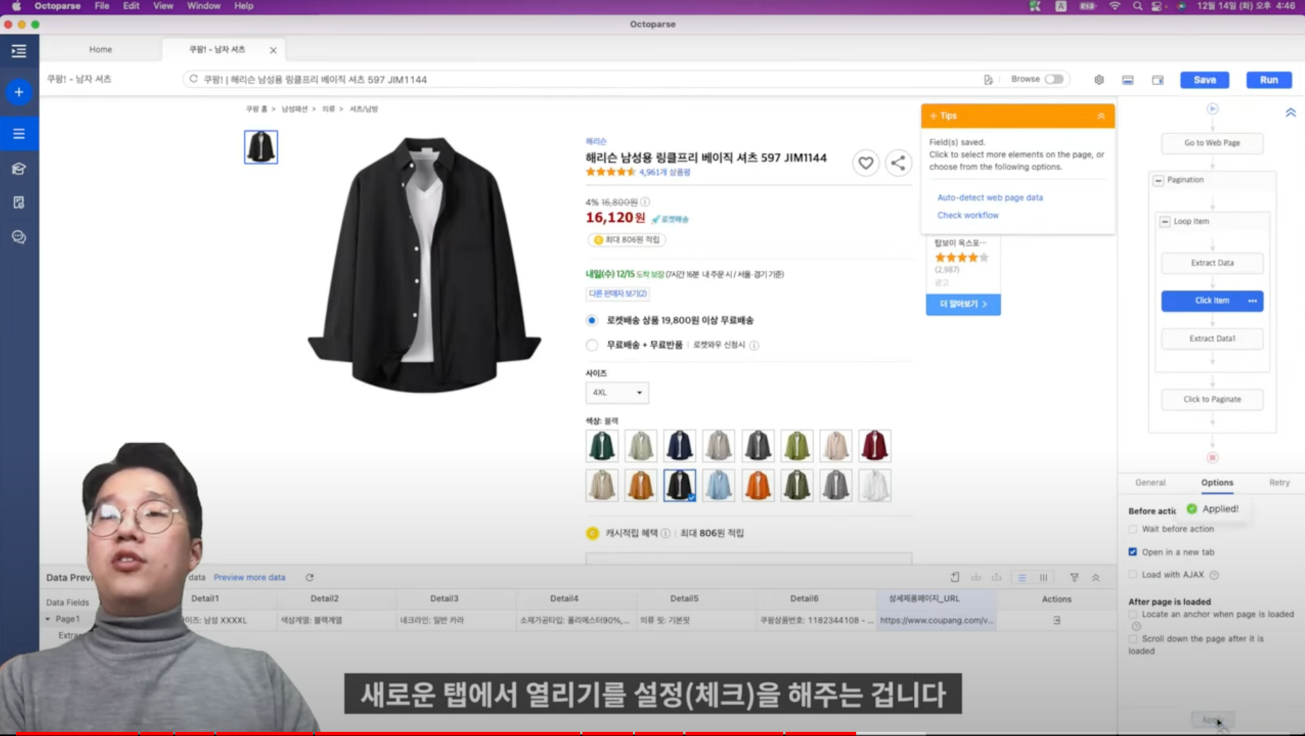The image size is (1305, 736).
Task: Collapse the Tips panel chevron
Action: click(1100, 116)
